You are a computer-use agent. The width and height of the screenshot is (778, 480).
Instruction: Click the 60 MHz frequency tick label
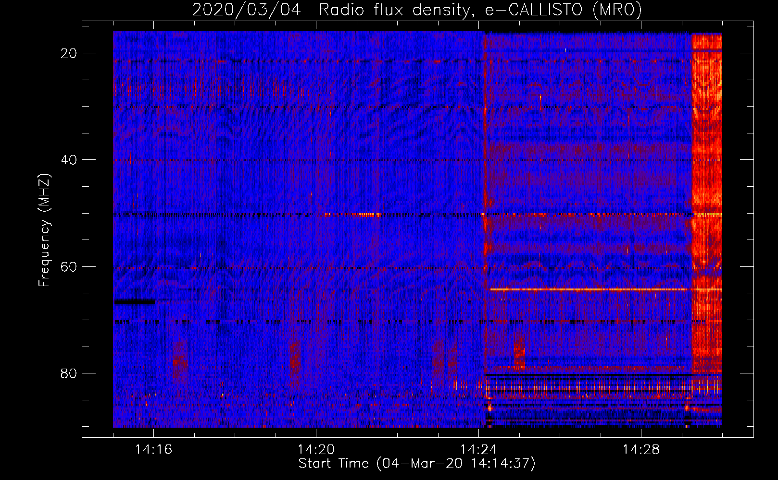[69, 266]
